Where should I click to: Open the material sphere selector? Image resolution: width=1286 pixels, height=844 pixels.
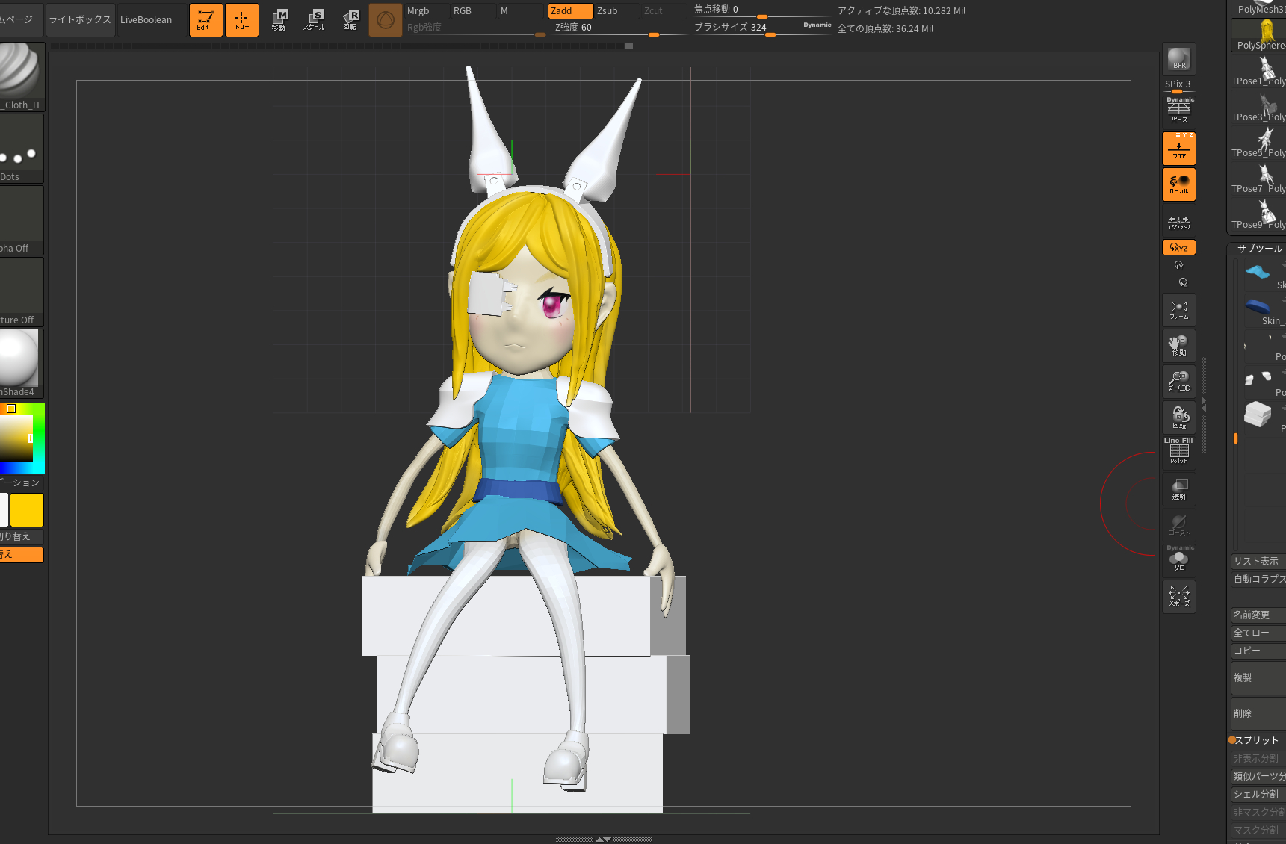[22, 364]
